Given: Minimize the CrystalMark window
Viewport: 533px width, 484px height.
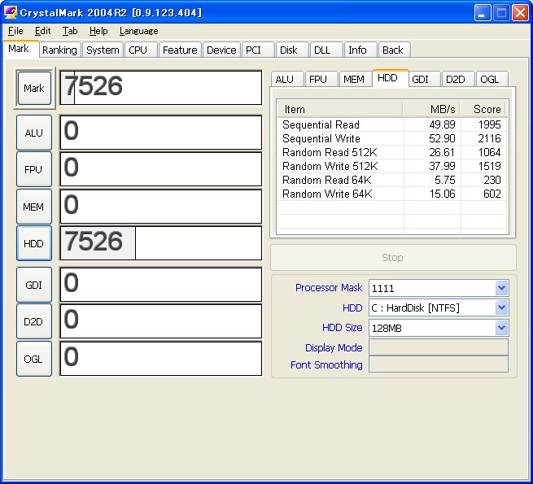Looking at the screenshot, I should pyautogui.click(x=482, y=13).
